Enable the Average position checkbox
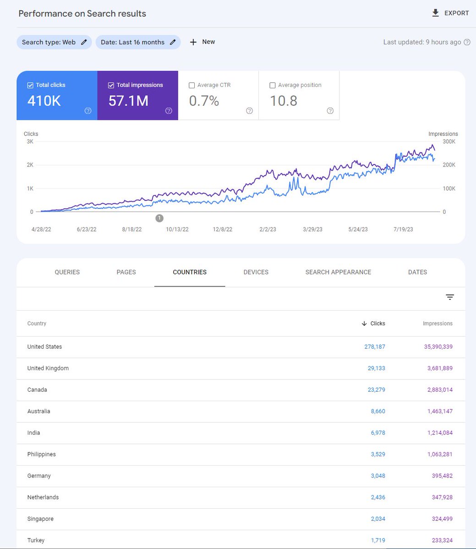Image resolution: width=476 pixels, height=549 pixels. pos(273,85)
